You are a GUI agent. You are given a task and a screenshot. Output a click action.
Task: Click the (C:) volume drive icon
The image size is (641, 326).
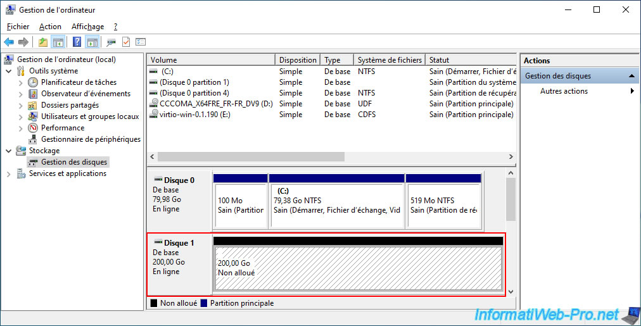click(x=153, y=72)
